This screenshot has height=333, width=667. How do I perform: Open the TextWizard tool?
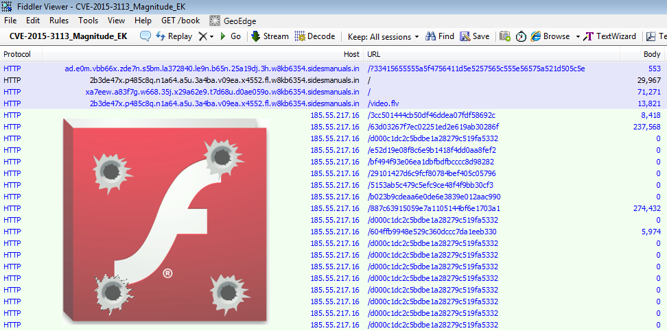click(609, 36)
